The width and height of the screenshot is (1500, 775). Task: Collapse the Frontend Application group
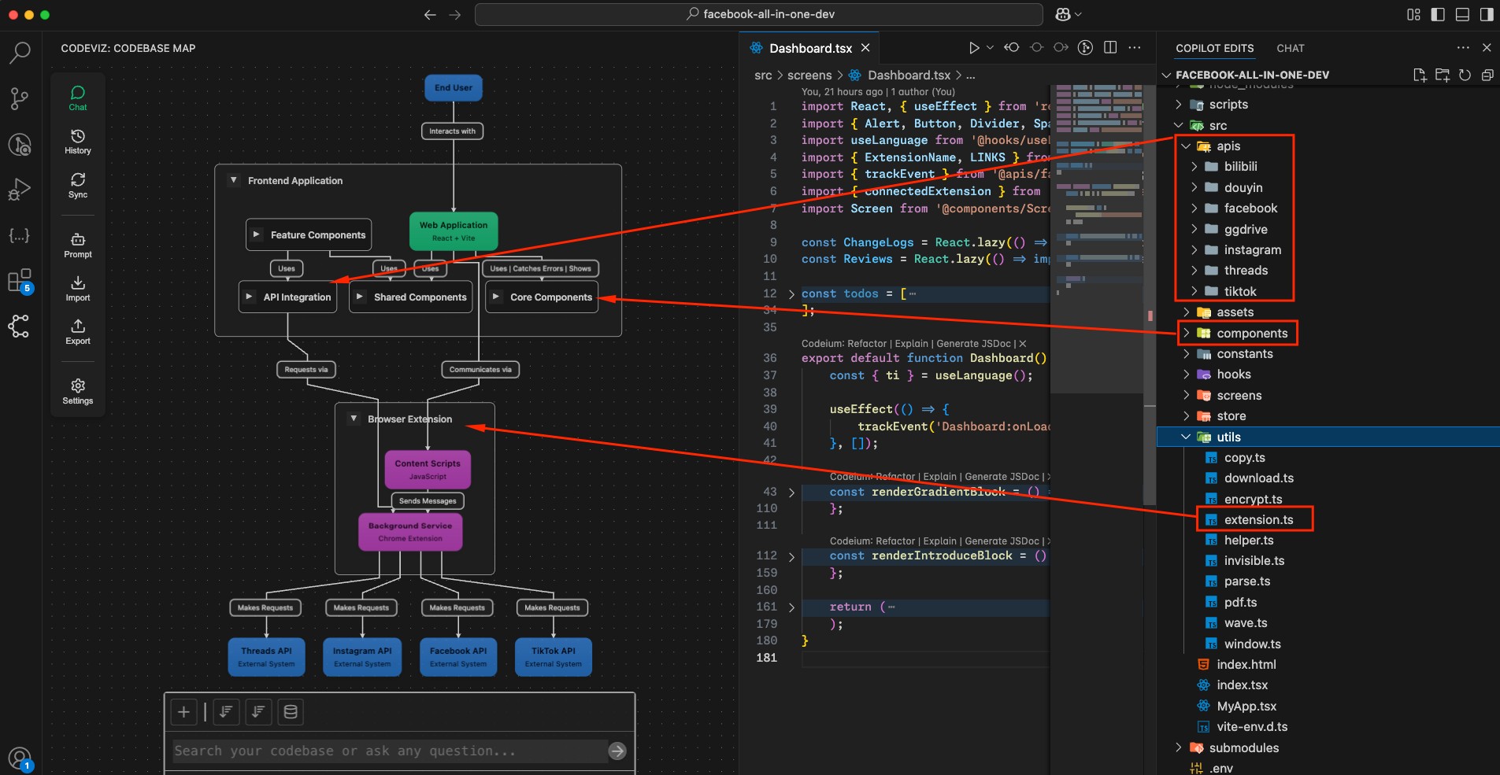coord(233,180)
